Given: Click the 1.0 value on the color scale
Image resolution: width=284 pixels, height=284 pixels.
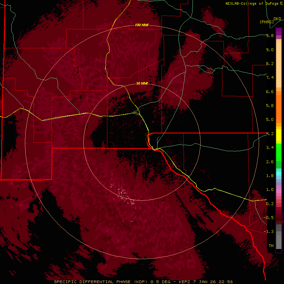Looking at the screenshot, I should tap(270, 190).
